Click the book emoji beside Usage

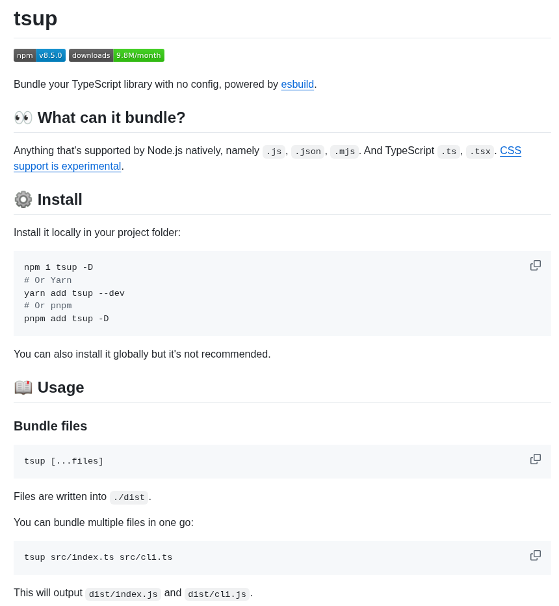click(23, 388)
